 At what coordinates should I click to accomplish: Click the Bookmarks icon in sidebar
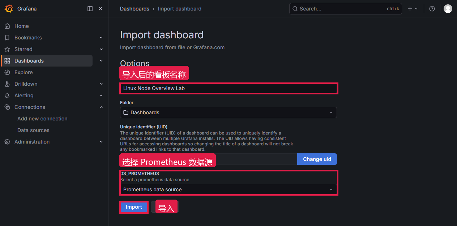[7, 38]
